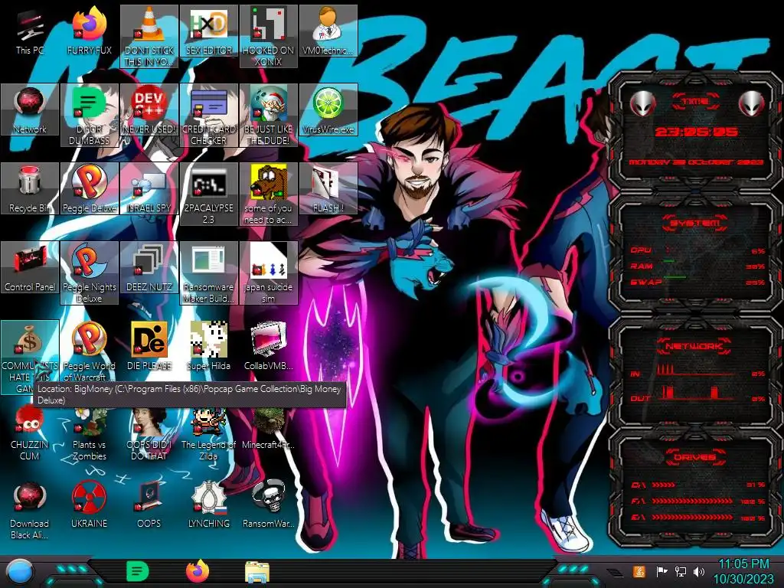784x588 pixels.
Task: Open the OOPS headset laptop icon
Action: 149,504
